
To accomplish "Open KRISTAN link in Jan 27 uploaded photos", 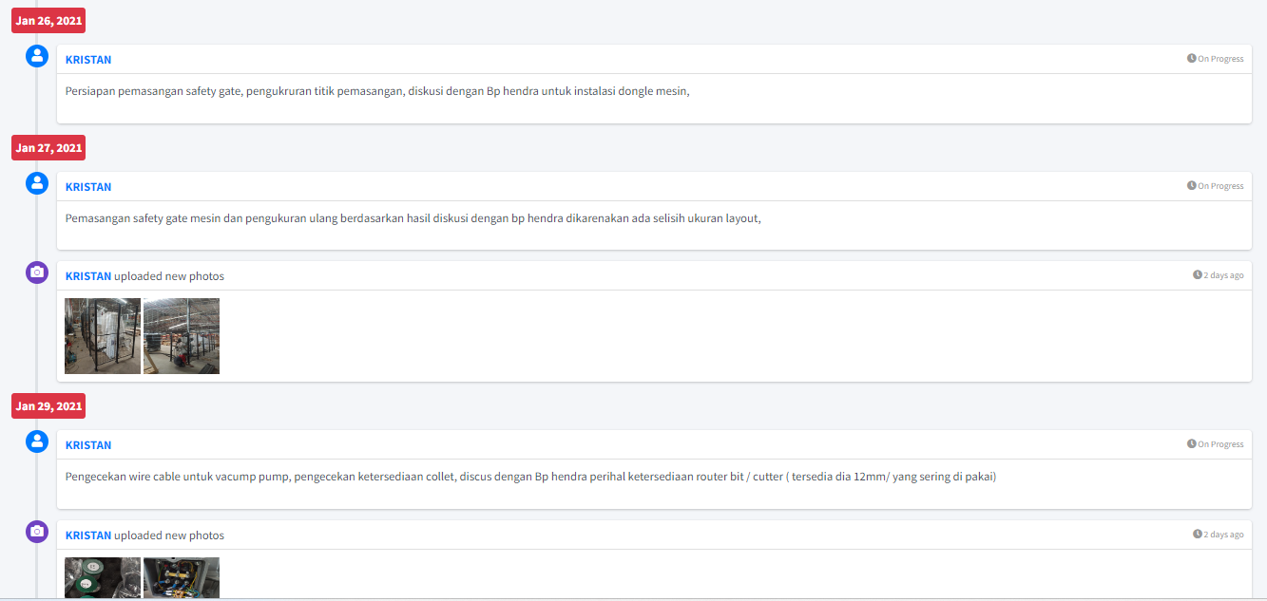I will tap(88, 276).
